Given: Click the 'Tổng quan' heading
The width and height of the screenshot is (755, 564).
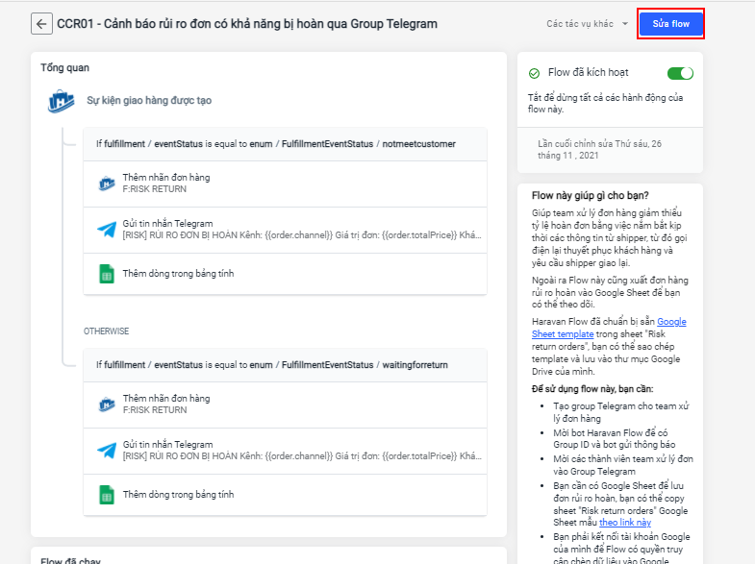Looking at the screenshot, I should click(x=65, y=68).
